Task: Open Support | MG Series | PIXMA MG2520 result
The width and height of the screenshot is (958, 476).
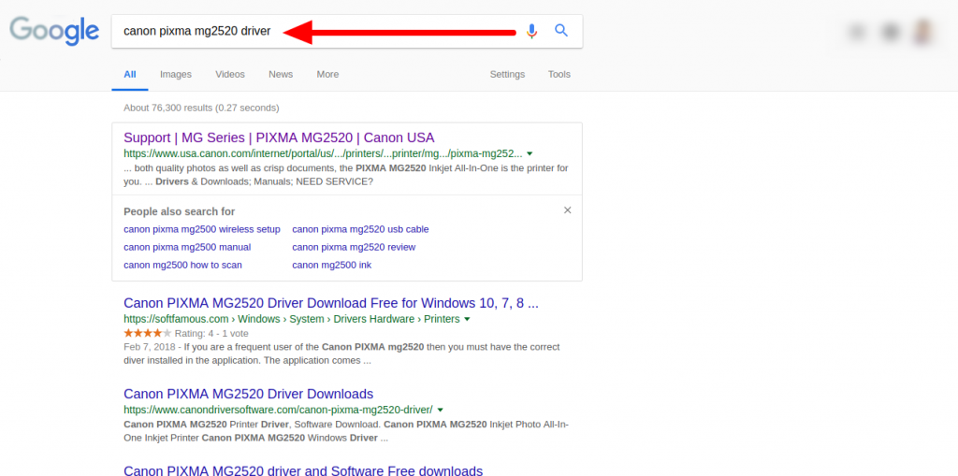Action: point(279,137)
